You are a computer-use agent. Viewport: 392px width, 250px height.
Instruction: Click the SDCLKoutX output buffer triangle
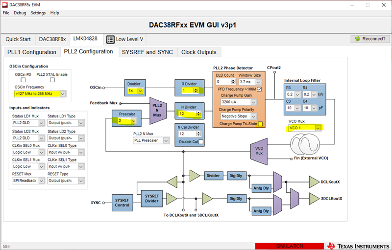[x=314, y=199]
